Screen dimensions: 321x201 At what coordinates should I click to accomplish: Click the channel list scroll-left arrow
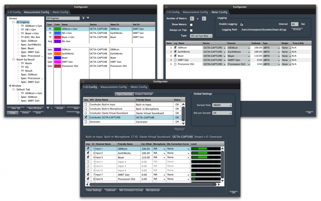click(88, 184)
